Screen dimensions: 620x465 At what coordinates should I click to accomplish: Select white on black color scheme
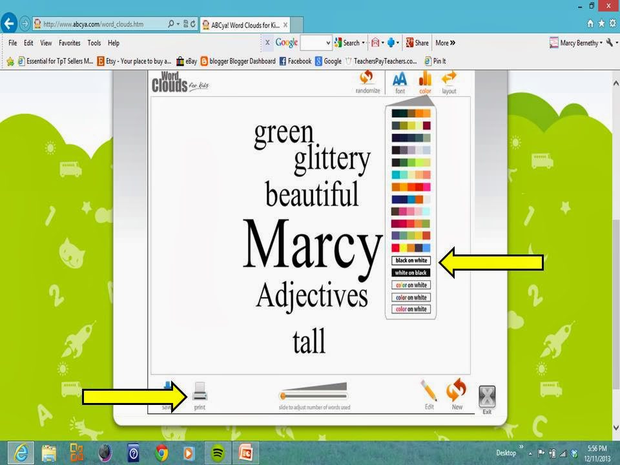point(411,273)
